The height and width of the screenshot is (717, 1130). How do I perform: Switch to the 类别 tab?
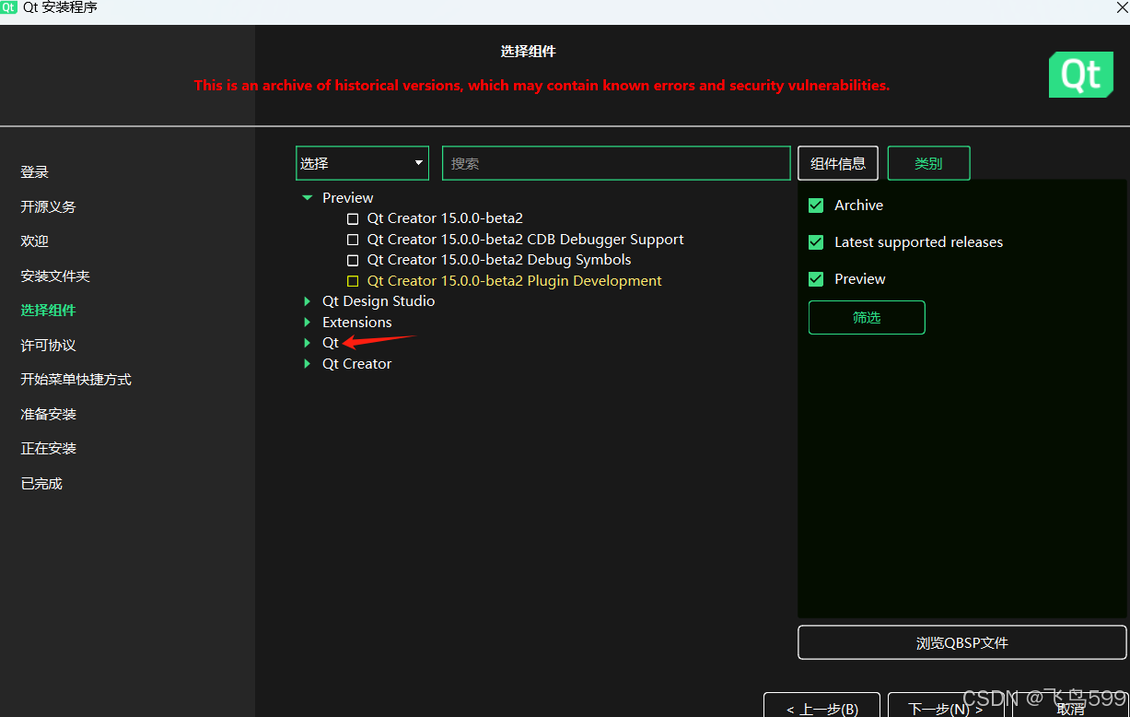tap(928, 163)
